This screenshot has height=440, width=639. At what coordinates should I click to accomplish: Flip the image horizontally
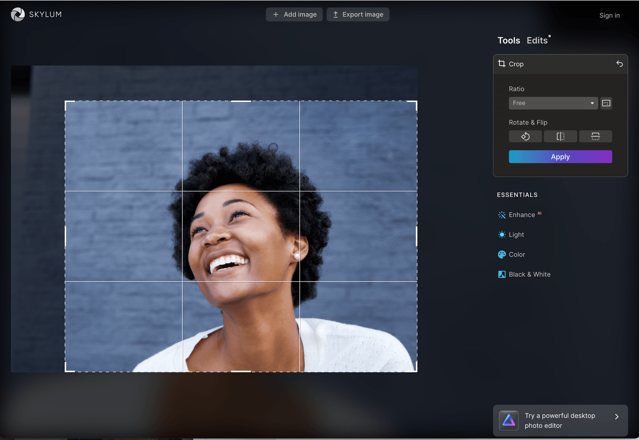560,136
